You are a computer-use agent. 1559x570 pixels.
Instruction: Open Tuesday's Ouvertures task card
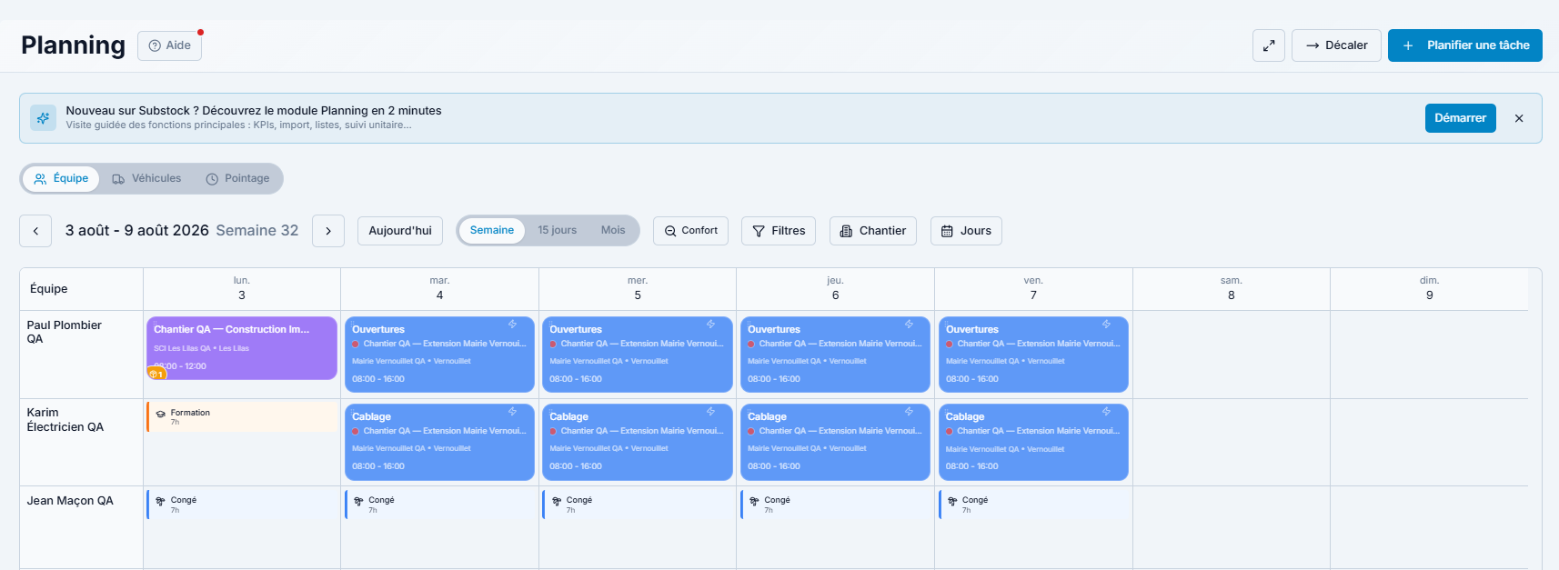(439, 355)
